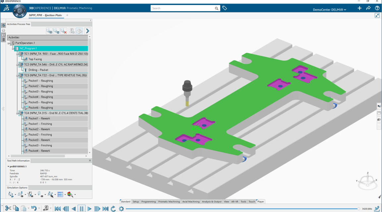This screenshot has width=382, height=212.
Task: Click the tag icon beside the search bar
Action: coord(224,8)
